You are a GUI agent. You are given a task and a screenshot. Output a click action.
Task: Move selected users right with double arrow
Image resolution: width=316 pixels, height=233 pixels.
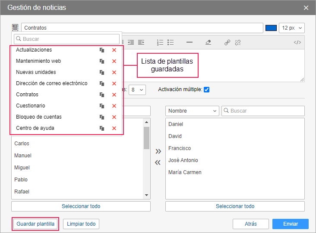click(158, 151)
